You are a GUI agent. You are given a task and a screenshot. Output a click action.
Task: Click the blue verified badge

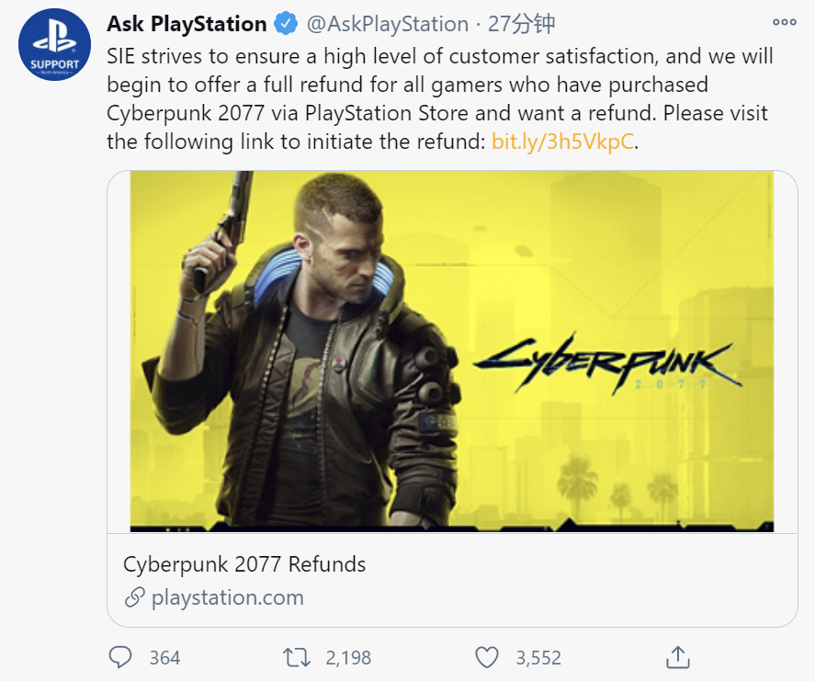coord(286,23)
